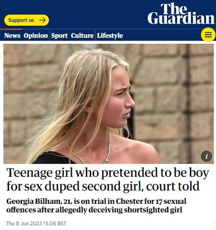The height and width of the screenshot is (230, 216).
Task: Open the News section tab
Action: pyautogui.click(x=12, y=35)
